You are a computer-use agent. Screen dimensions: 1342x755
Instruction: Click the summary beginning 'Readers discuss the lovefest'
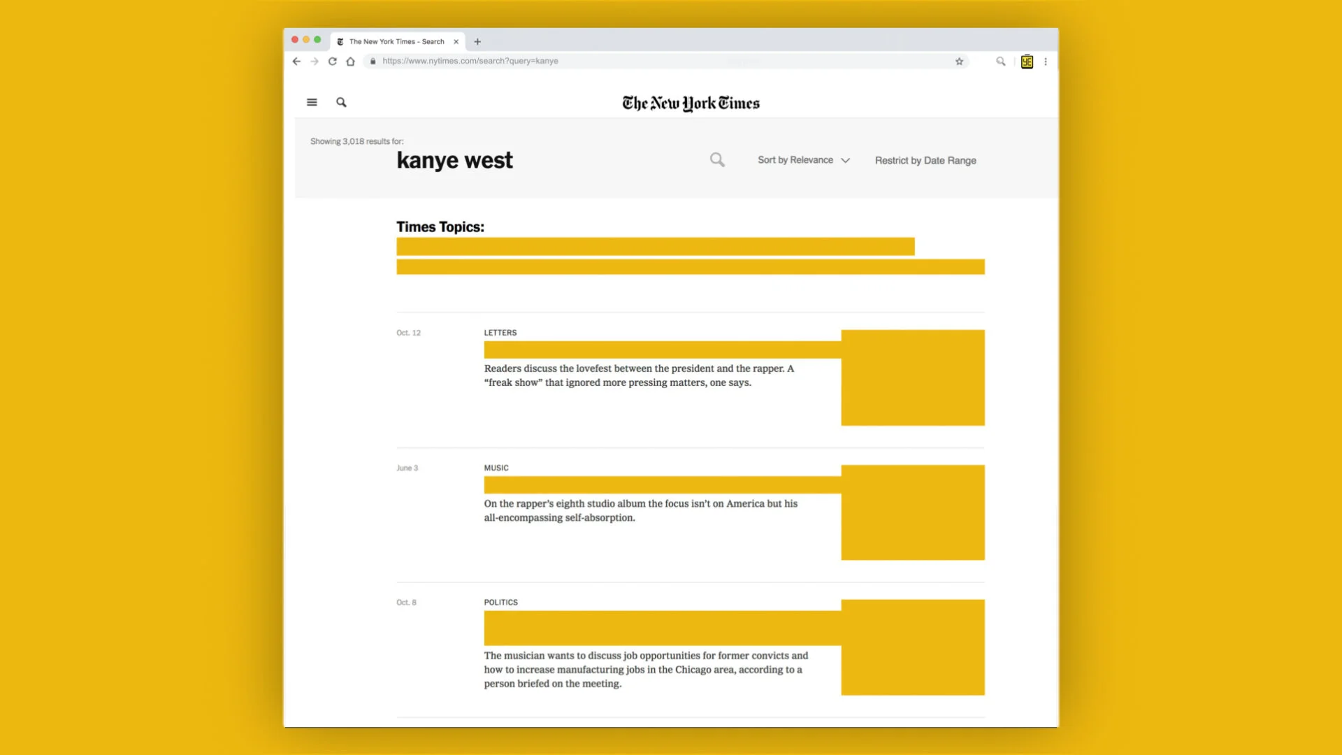point(639,375)
